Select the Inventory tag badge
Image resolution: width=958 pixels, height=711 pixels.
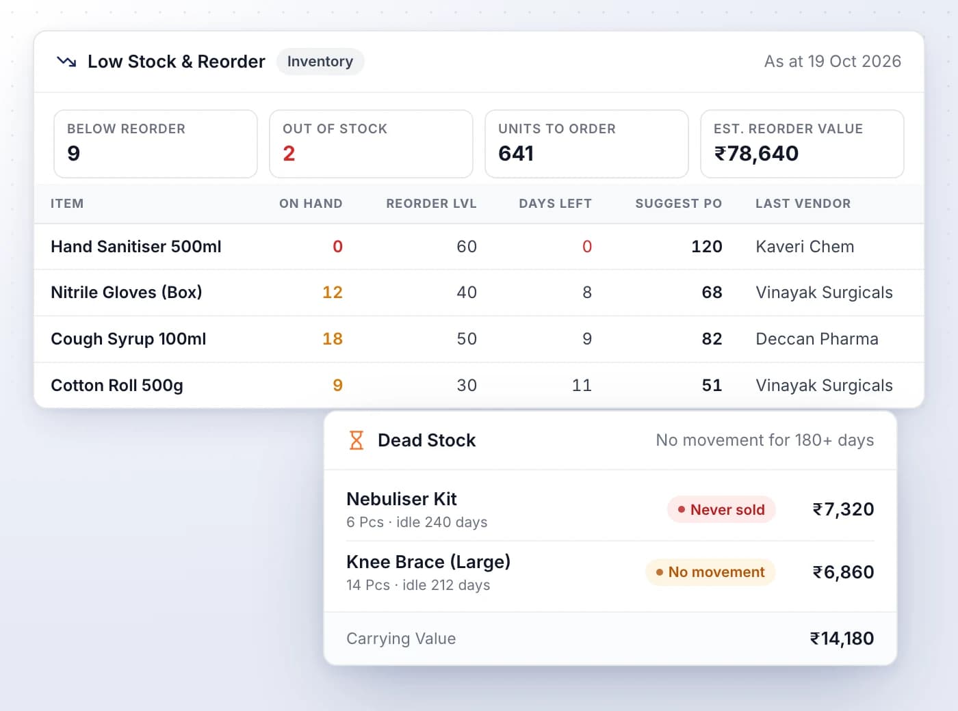[x=320, y=62]
